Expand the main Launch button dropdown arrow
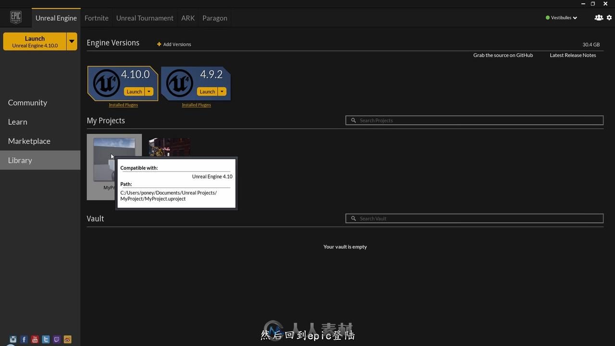This screenshot has height=346, width=615. pos(72,41)
